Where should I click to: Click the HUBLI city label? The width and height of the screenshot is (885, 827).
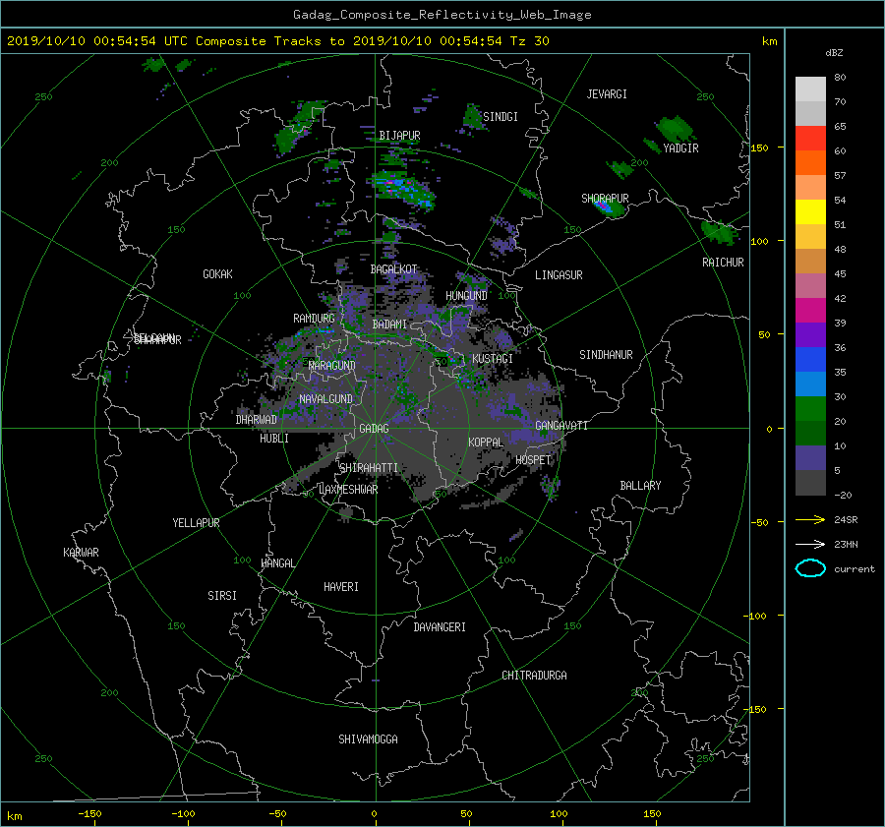[274, 438]
